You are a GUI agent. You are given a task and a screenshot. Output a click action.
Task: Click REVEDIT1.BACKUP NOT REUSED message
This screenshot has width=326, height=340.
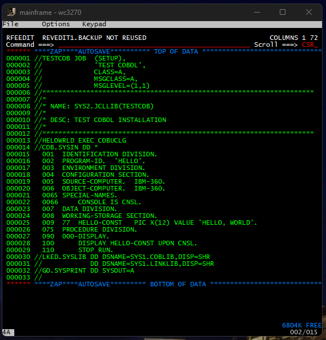pos(94,38)
